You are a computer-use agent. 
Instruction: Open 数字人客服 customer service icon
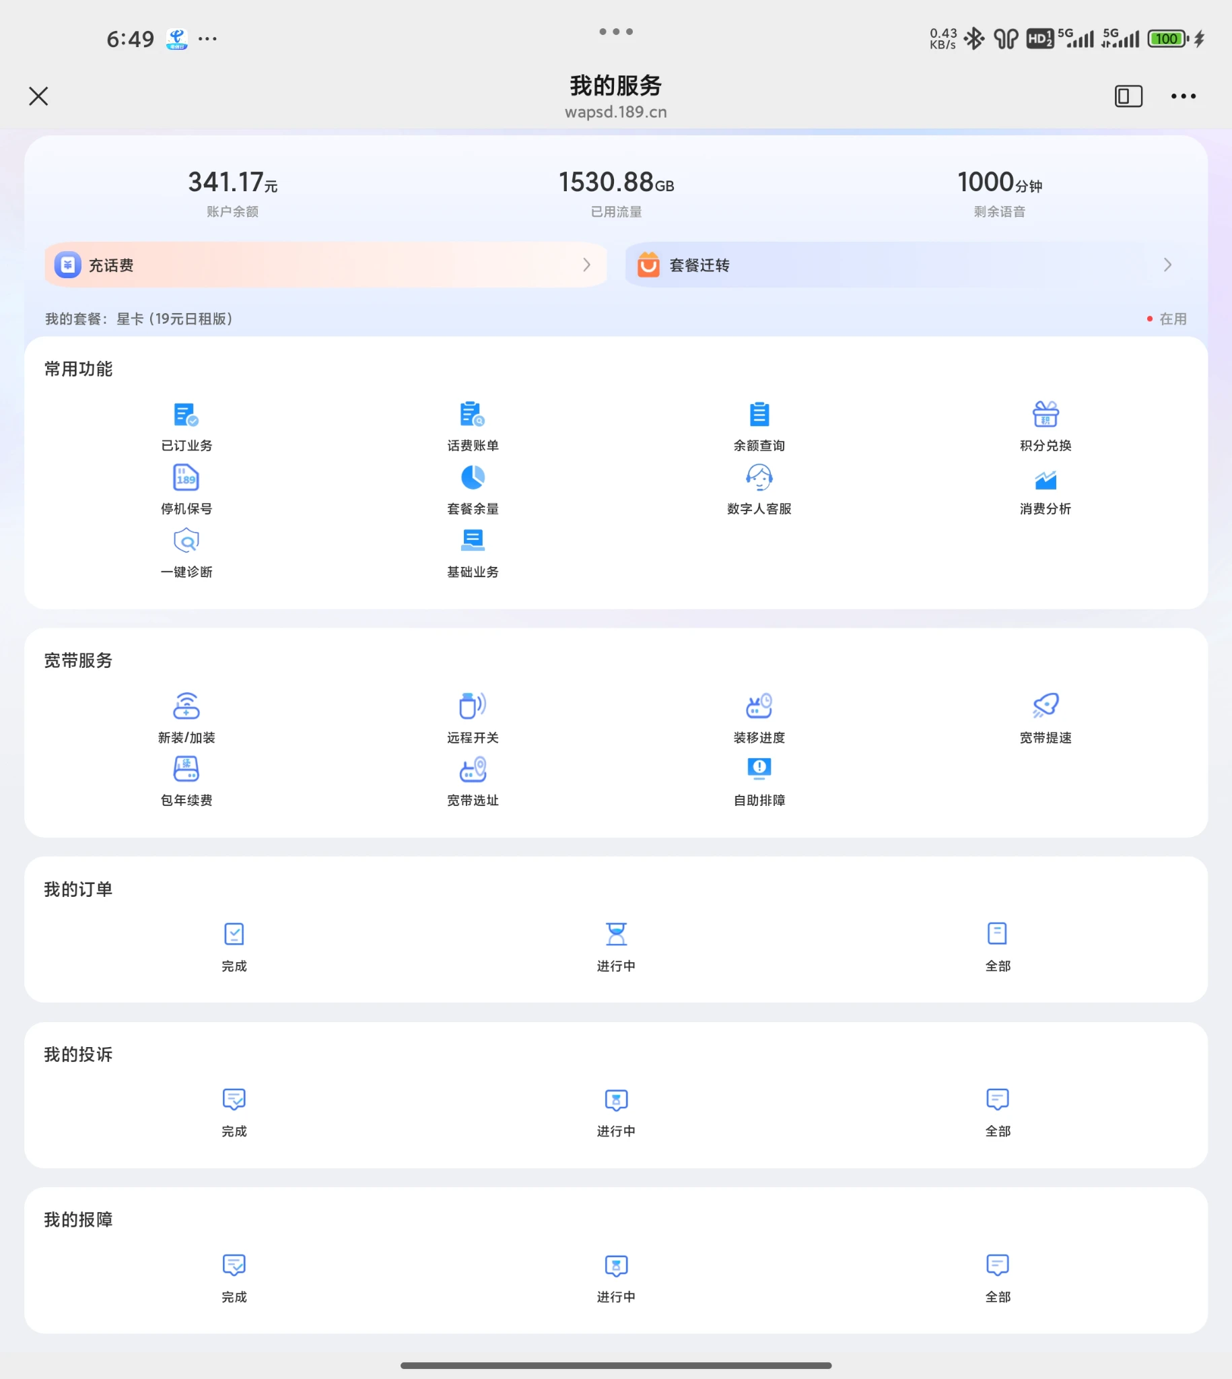[x=759, y=478]
